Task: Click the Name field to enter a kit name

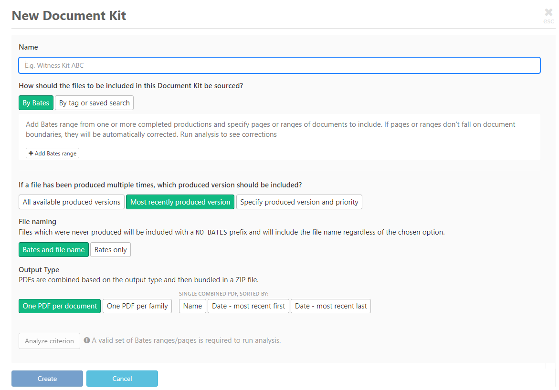Action: (x=279, y=65)
